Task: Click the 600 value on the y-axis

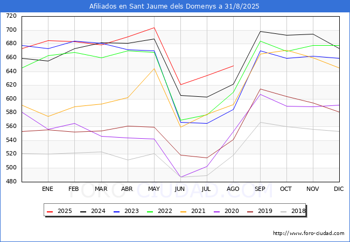Action: point(11,99)
